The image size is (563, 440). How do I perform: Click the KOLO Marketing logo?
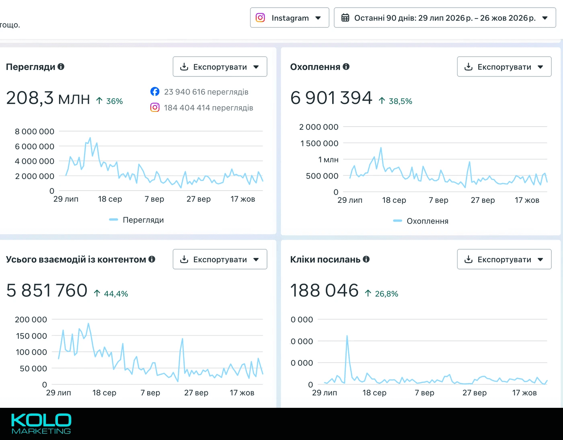click(x=41, y=424)
